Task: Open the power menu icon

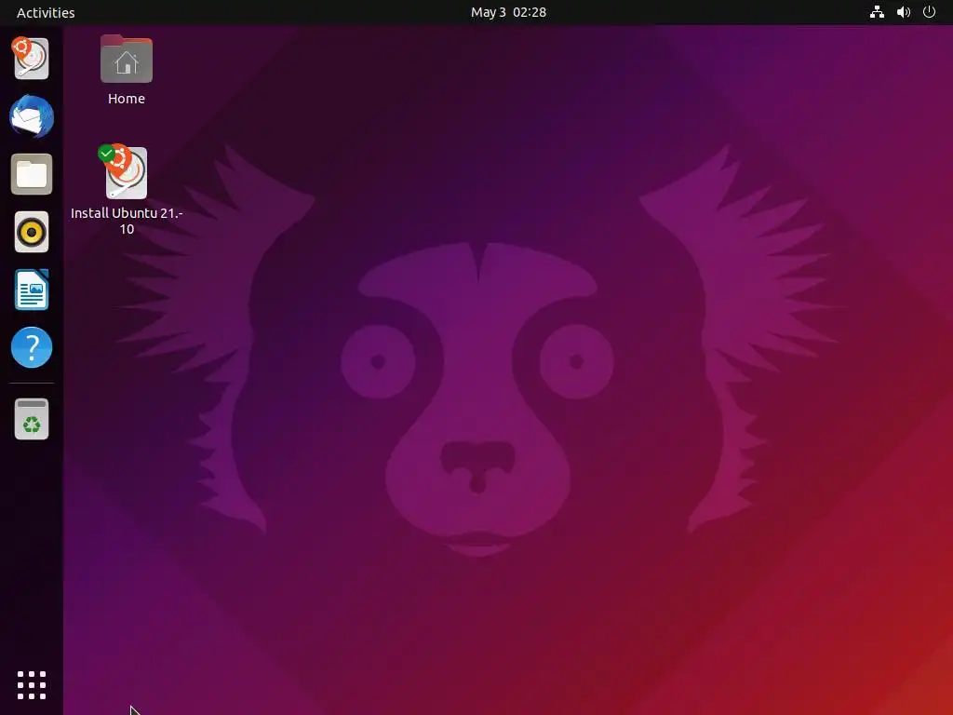Action: click(x=929, y=12)
